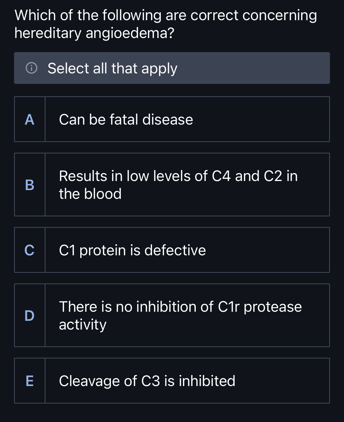Mark 'There is no inhibition of C1r protease' answer

(187, 315)
